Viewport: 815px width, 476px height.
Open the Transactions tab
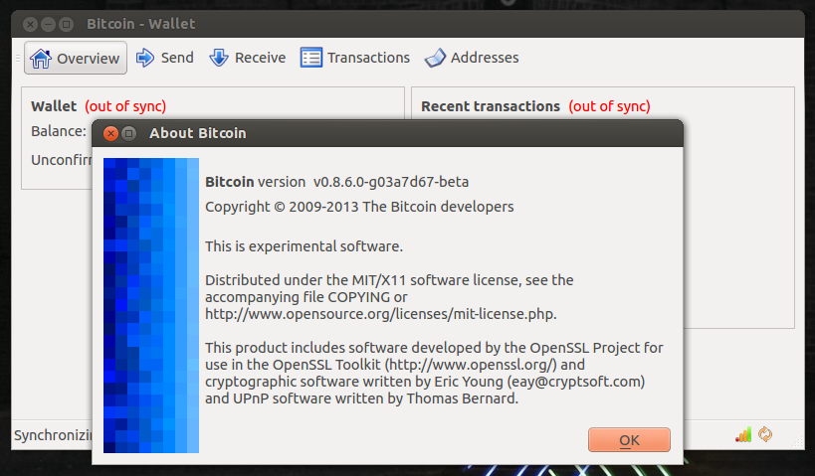(355, 58)
